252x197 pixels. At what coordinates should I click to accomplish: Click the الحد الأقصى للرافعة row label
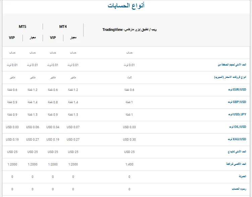pos(236,164)
